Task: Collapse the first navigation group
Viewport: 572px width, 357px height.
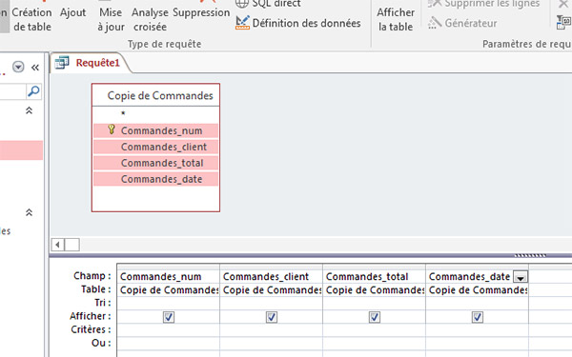Action: [29, 110]
